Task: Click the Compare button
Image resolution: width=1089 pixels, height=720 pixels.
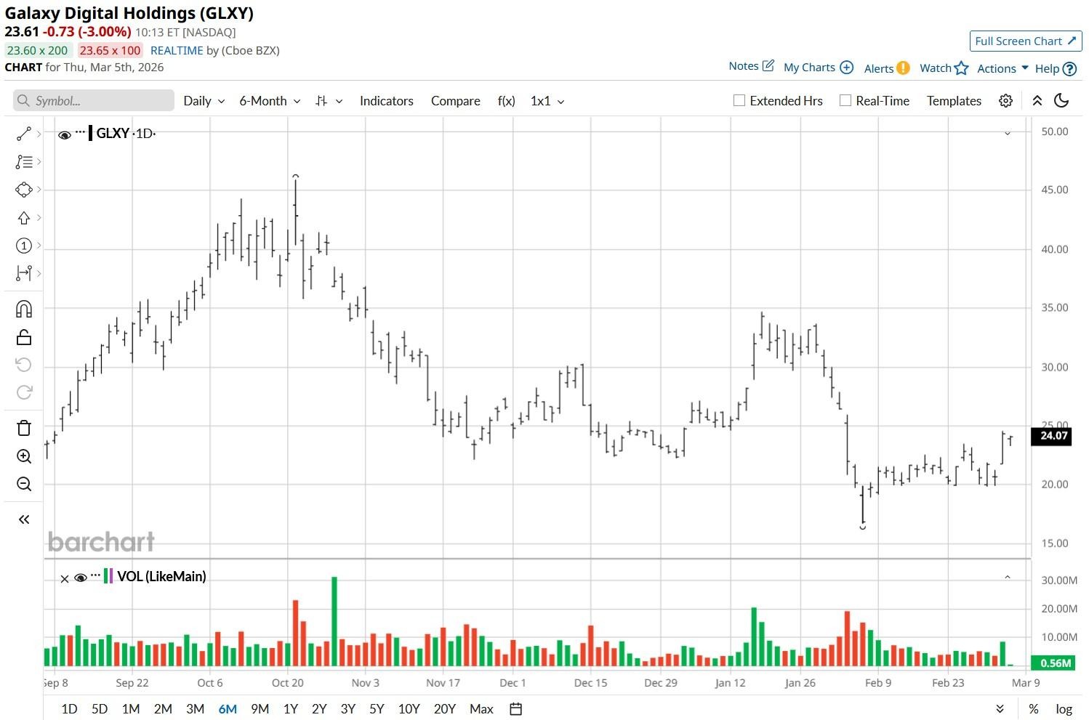Action: click(x=456, y=101)
